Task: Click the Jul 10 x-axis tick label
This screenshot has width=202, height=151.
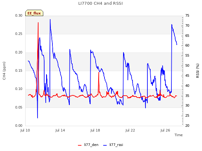Action: click(25, 130)
